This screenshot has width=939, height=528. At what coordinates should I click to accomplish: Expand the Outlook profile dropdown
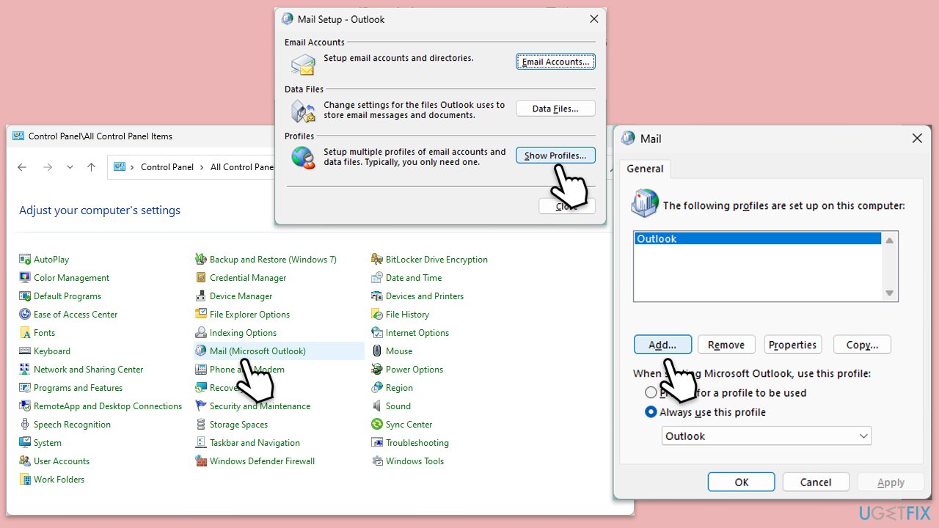click(863, 436)
